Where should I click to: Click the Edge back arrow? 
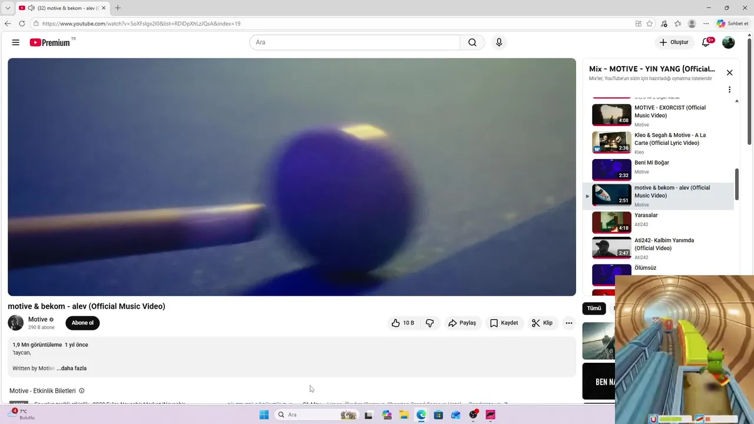8,24
